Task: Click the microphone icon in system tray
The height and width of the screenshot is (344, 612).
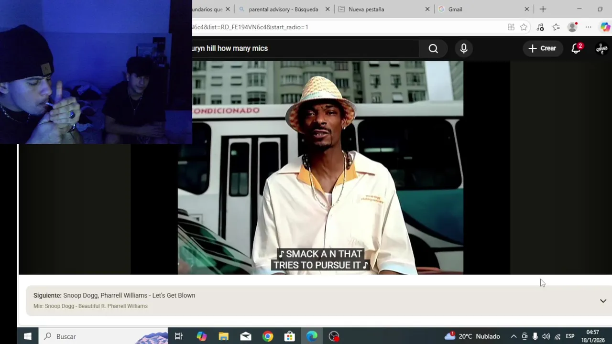Action: point(535,336)
